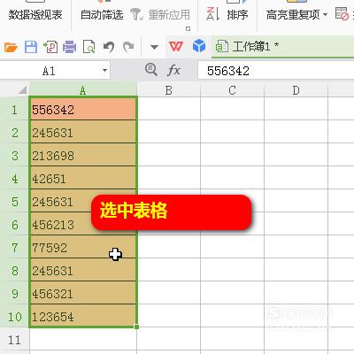Click the reject duplicates icon
Screen dimensions: 354x354
342,14
